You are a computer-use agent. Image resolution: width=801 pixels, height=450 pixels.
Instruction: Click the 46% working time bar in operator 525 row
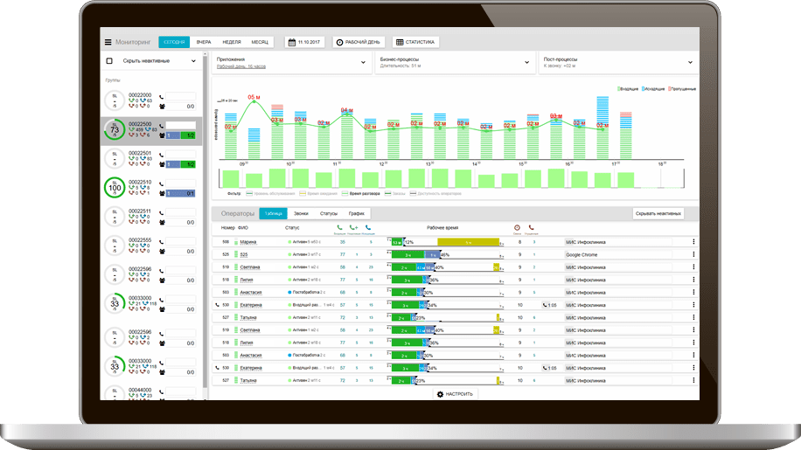click(x=445, y=254)
